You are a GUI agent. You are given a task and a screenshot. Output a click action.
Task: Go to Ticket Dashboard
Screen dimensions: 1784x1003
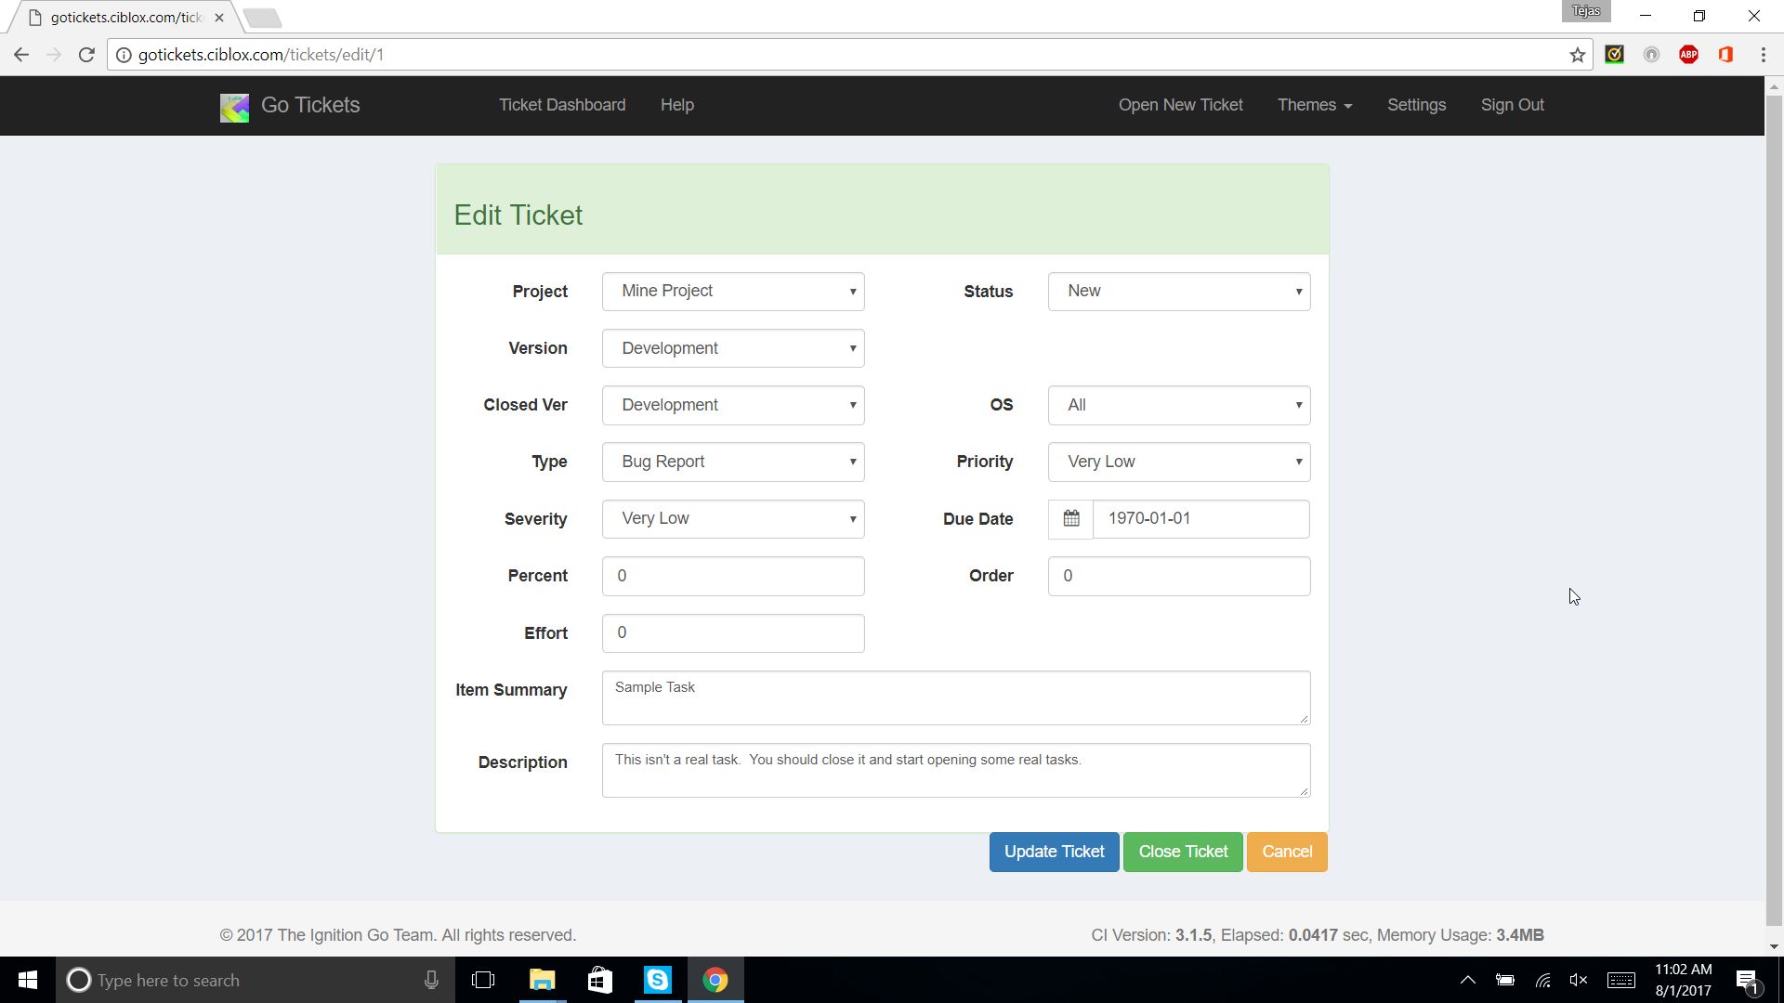pyautogui.click(x=562, y=105)
